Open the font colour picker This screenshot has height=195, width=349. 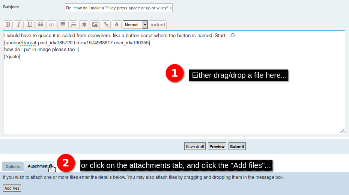click(117, 25)
